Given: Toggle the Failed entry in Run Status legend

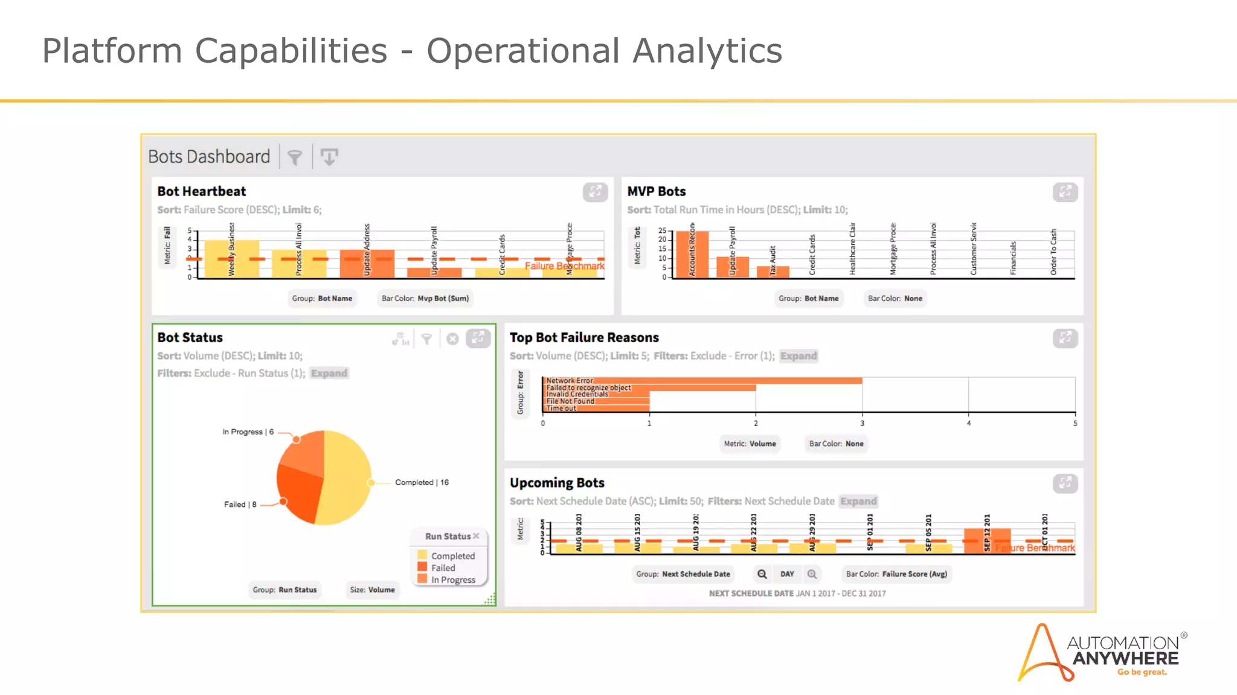Looking at the screenshot, I should (443, 568).
